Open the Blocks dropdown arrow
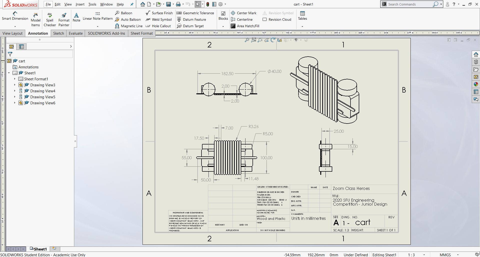 coord(223,26)
